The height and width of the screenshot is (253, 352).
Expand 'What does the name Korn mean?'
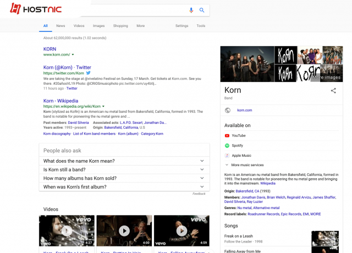click(124, 161)
